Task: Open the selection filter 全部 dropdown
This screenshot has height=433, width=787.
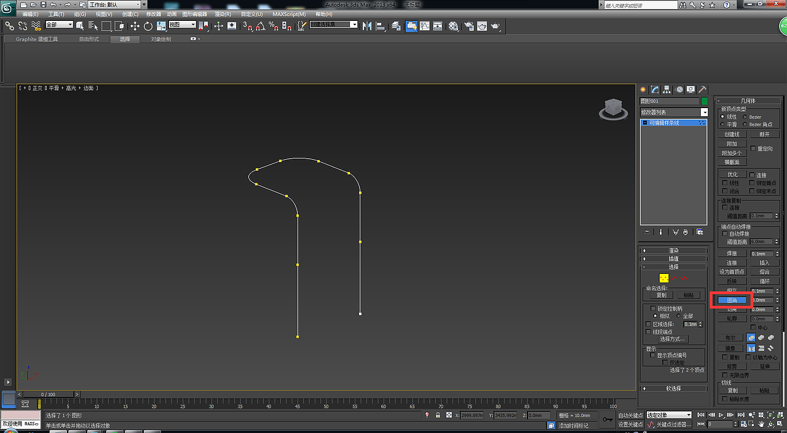Action: 60,25
